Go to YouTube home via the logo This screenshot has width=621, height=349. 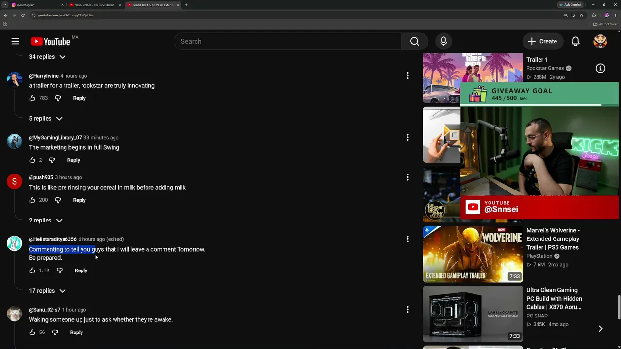coord(50,41)
